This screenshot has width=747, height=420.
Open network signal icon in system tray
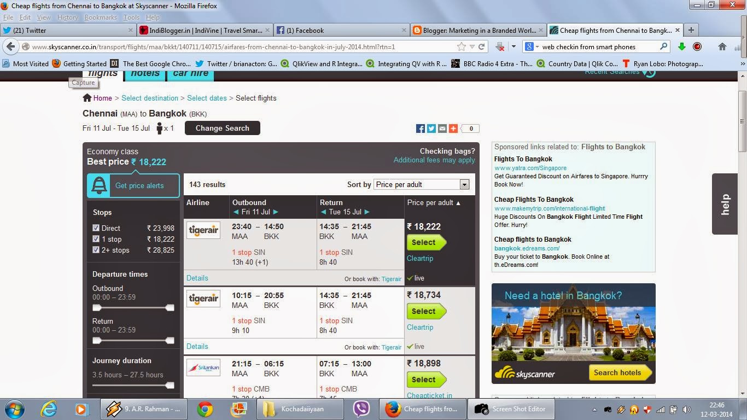(x=661, y=410)
